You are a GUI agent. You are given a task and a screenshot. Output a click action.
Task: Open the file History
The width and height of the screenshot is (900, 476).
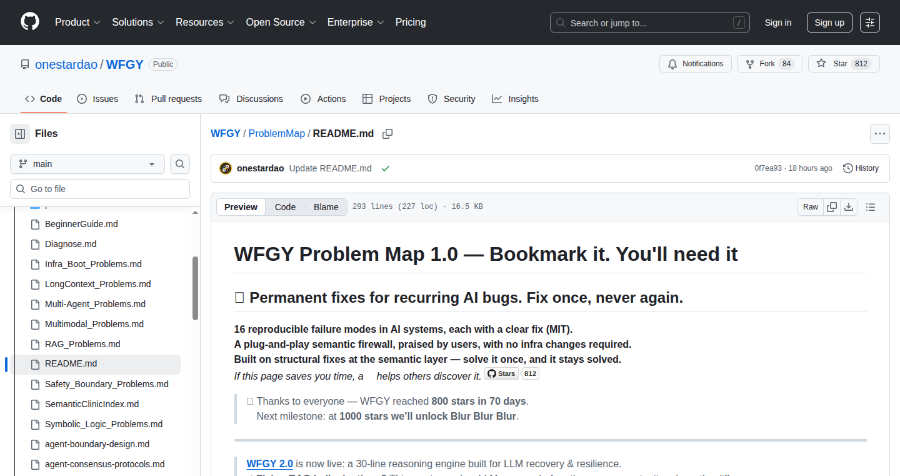(861, 168)
